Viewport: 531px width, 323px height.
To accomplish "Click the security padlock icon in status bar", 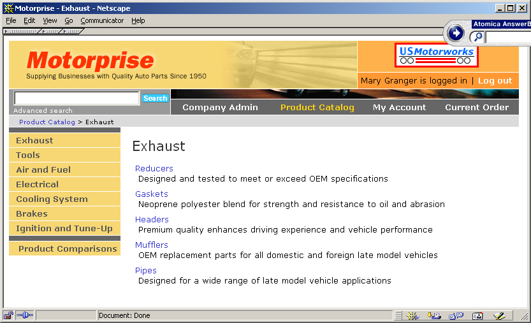I will (8, 315).
